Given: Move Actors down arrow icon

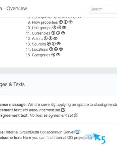Looking at the screenshot, I should pos(51,38).
